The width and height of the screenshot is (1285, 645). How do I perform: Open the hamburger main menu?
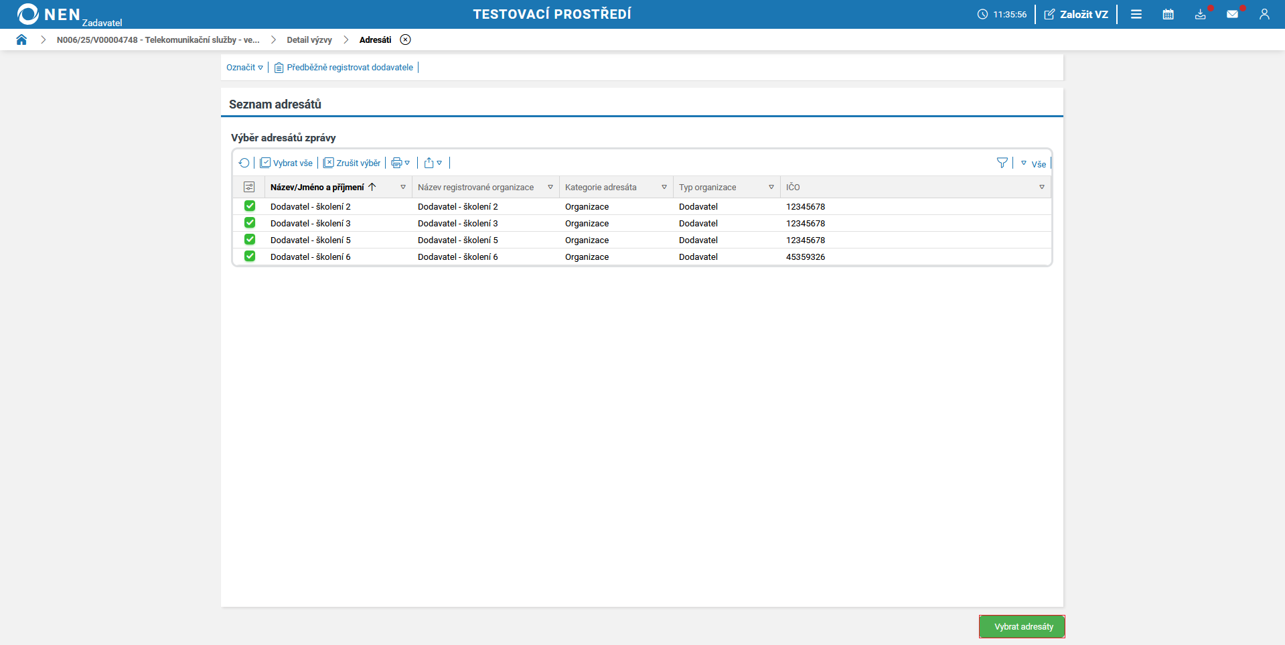click(1136, 14)
